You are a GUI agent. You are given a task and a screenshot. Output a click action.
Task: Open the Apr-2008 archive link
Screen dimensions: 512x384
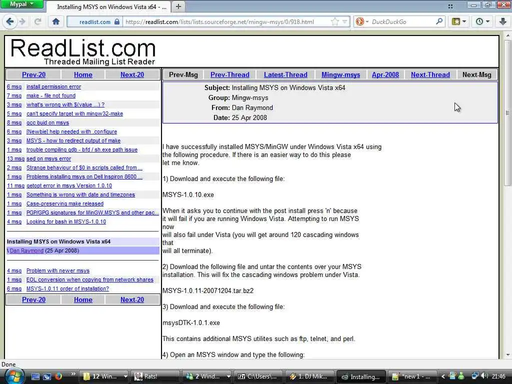385,74
